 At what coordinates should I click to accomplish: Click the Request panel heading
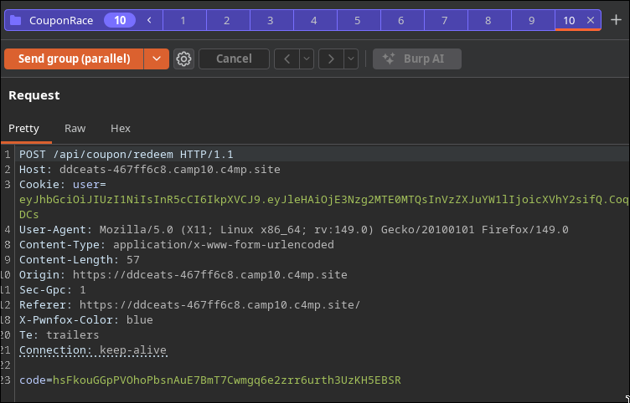(x=34, y=95)
